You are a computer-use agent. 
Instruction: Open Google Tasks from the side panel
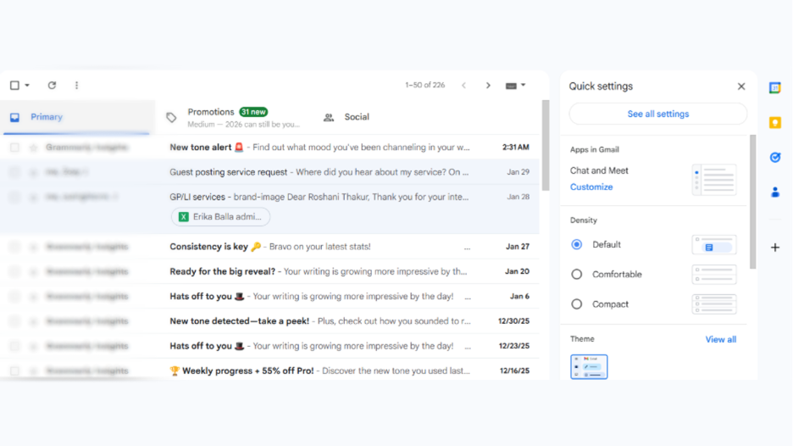(774, 158)
